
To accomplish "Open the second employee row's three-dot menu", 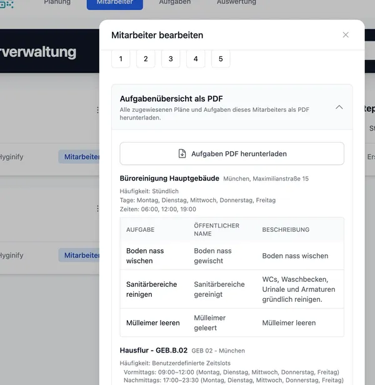I will pos(97,209).
